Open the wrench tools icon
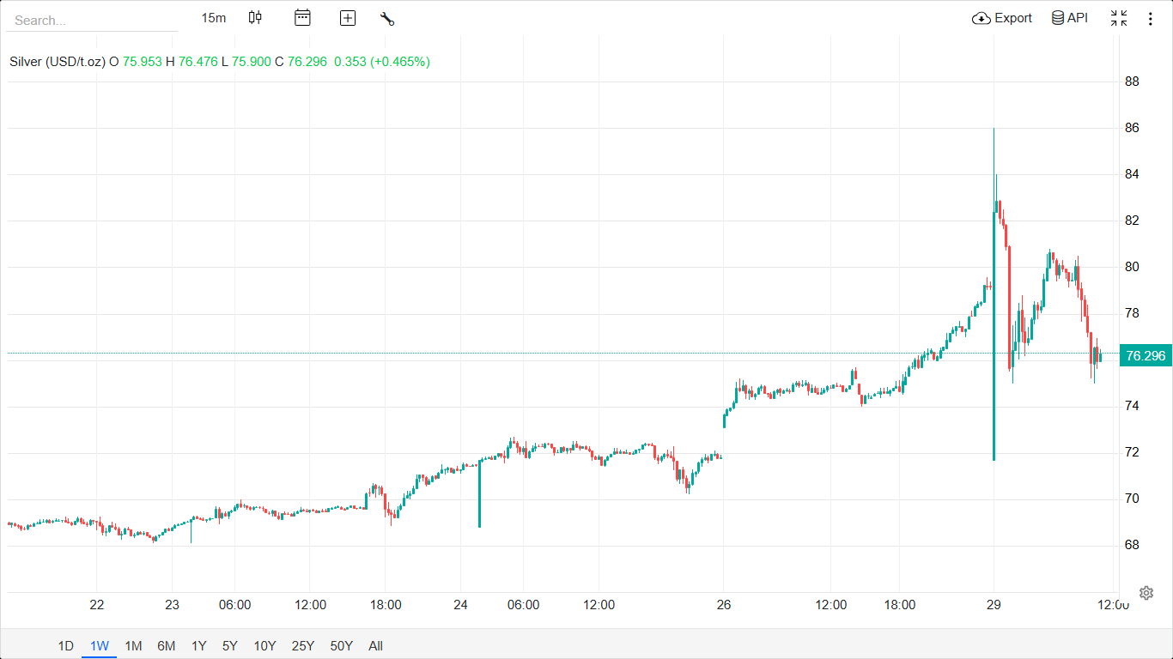The width and height of the screenshot is (1173, 659). (387, 18)
